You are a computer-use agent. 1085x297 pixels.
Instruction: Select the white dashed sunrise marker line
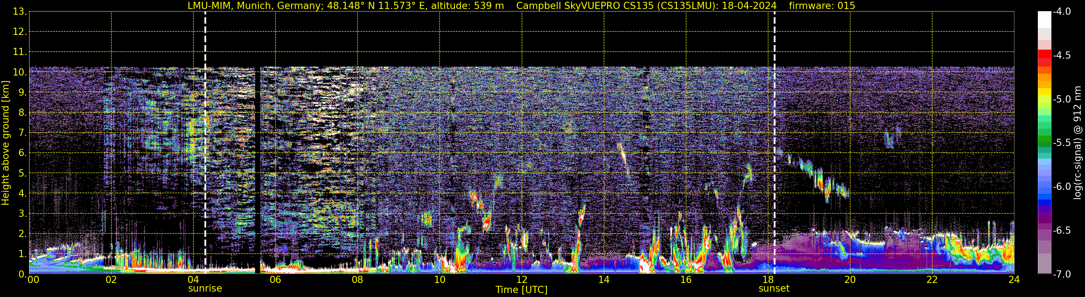click(x=205, y=143)
